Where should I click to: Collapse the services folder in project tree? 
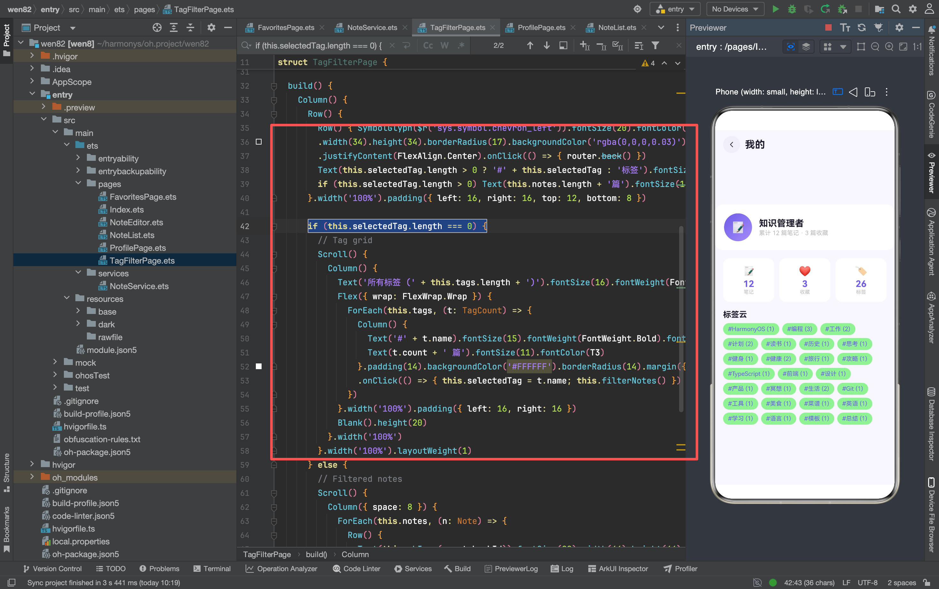point(78,273)
